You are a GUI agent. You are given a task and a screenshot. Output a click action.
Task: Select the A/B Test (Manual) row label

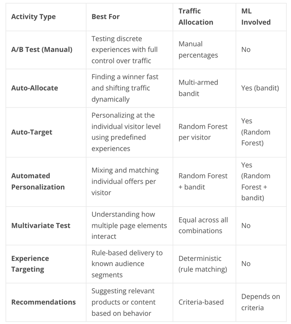(42, 50)
